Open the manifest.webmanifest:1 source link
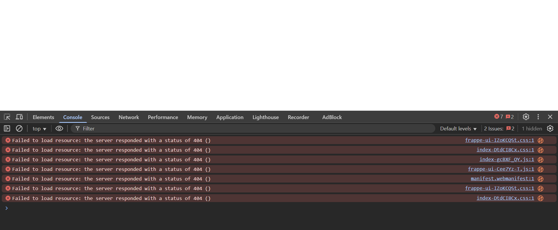The width and height of the screenshot is (558, 230). 502,179
